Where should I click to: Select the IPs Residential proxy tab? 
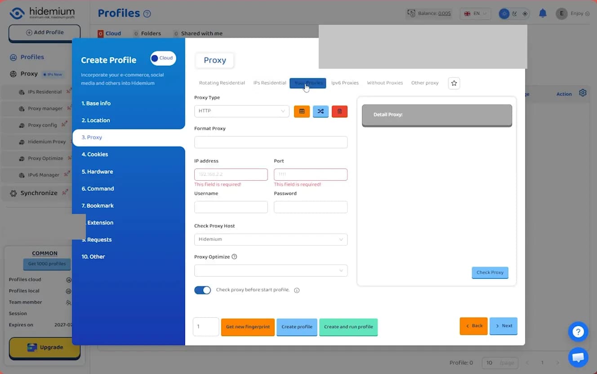270,83
